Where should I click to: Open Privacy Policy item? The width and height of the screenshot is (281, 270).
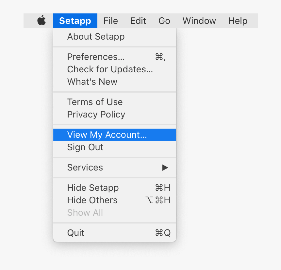coord(96,115)
